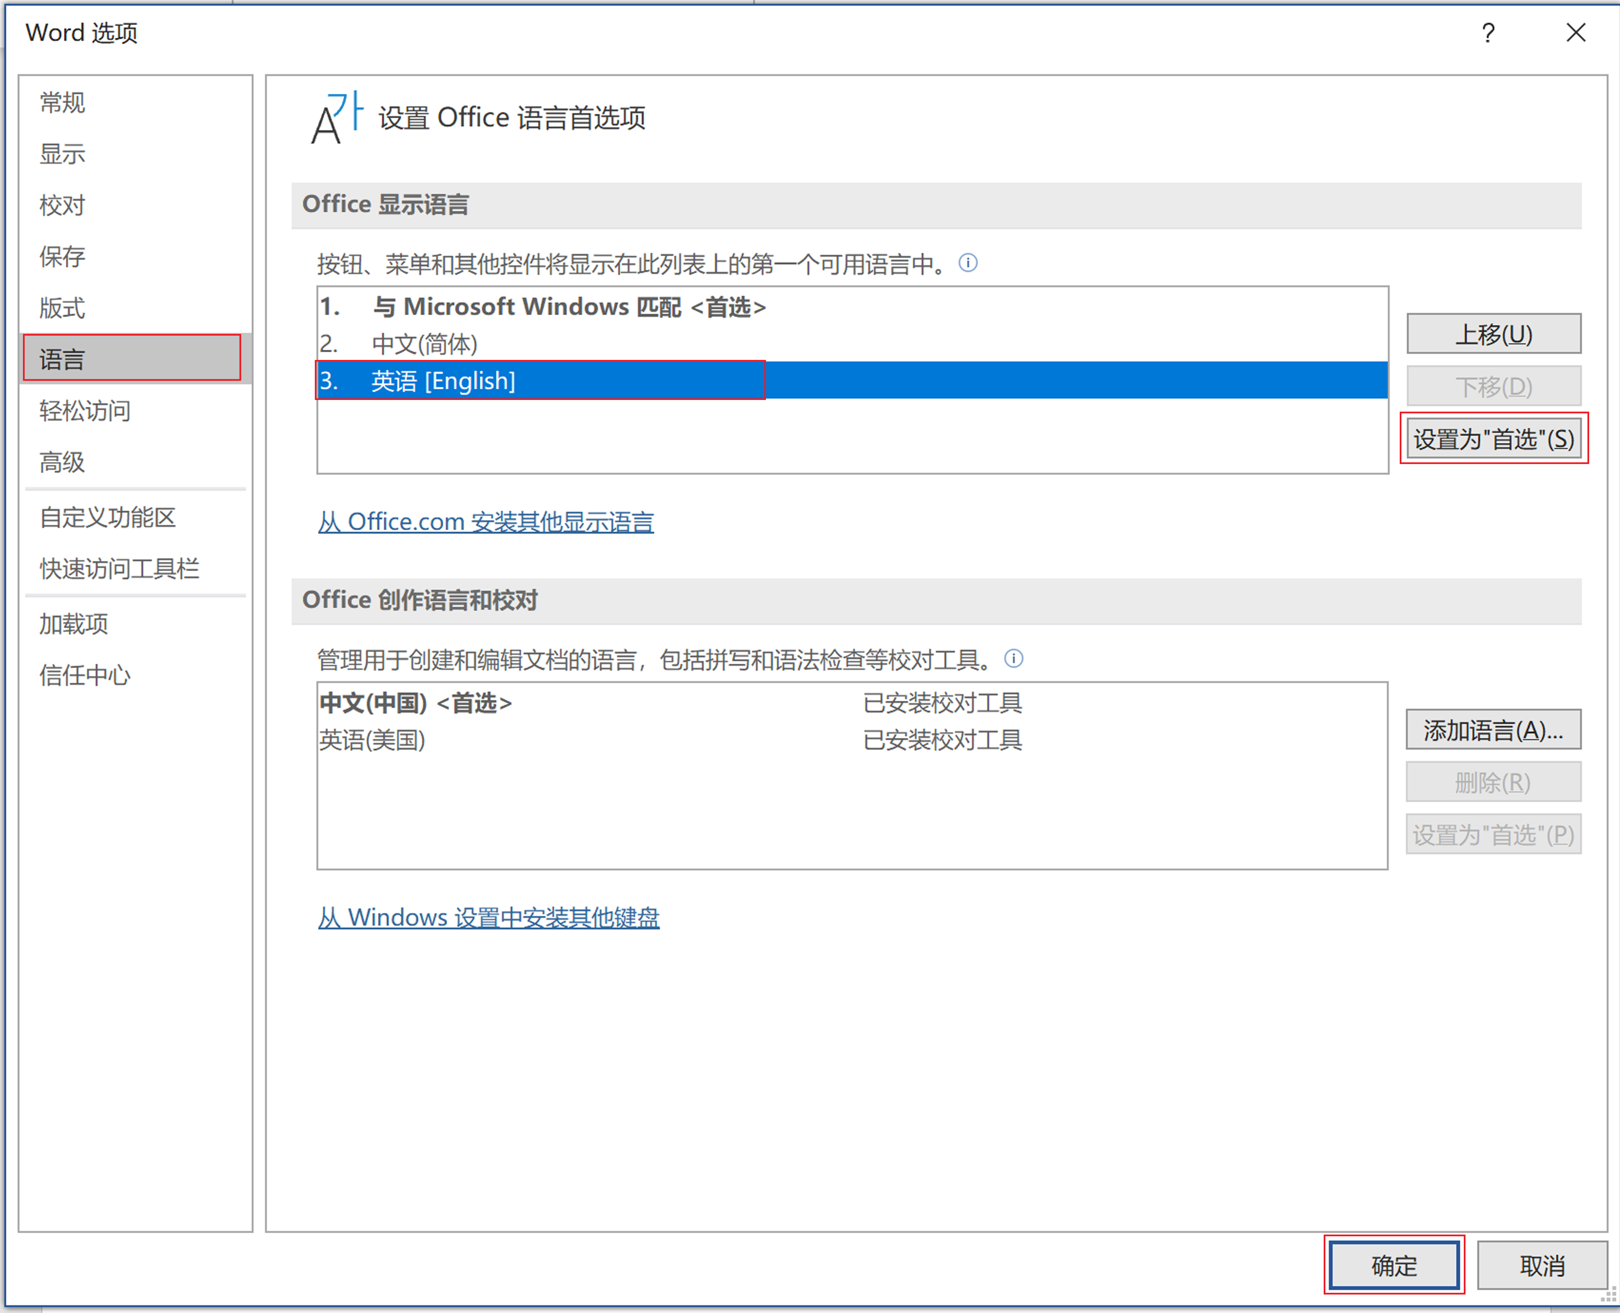Select 中文(简体) in display language list
The image size is (1620, 1313).
(424, 344)
